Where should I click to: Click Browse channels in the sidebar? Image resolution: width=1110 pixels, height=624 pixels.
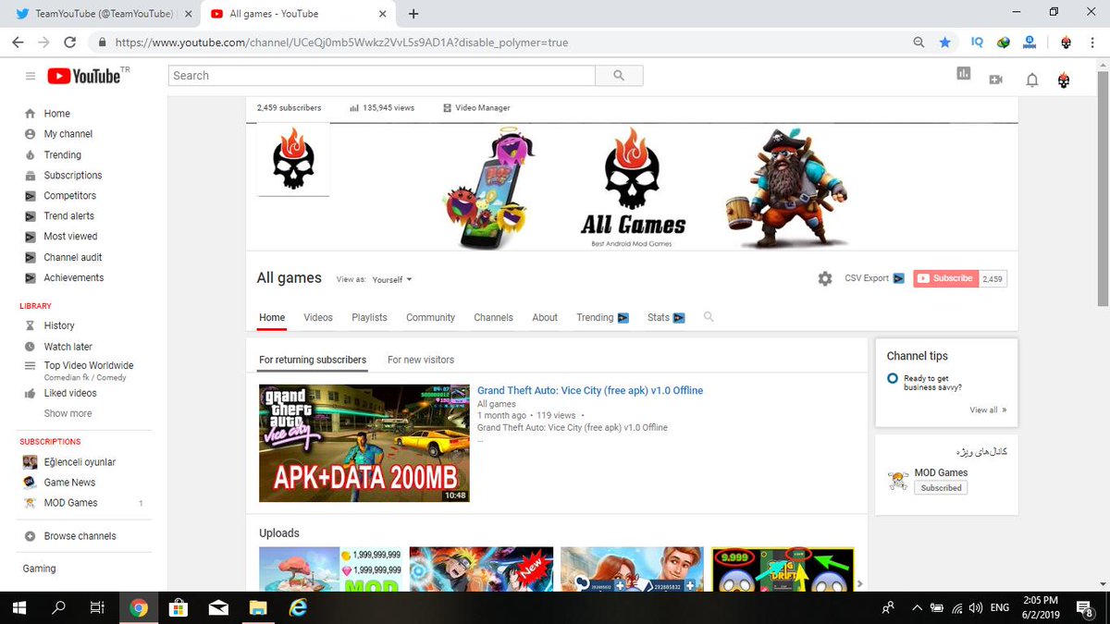(x=80, y=536)
